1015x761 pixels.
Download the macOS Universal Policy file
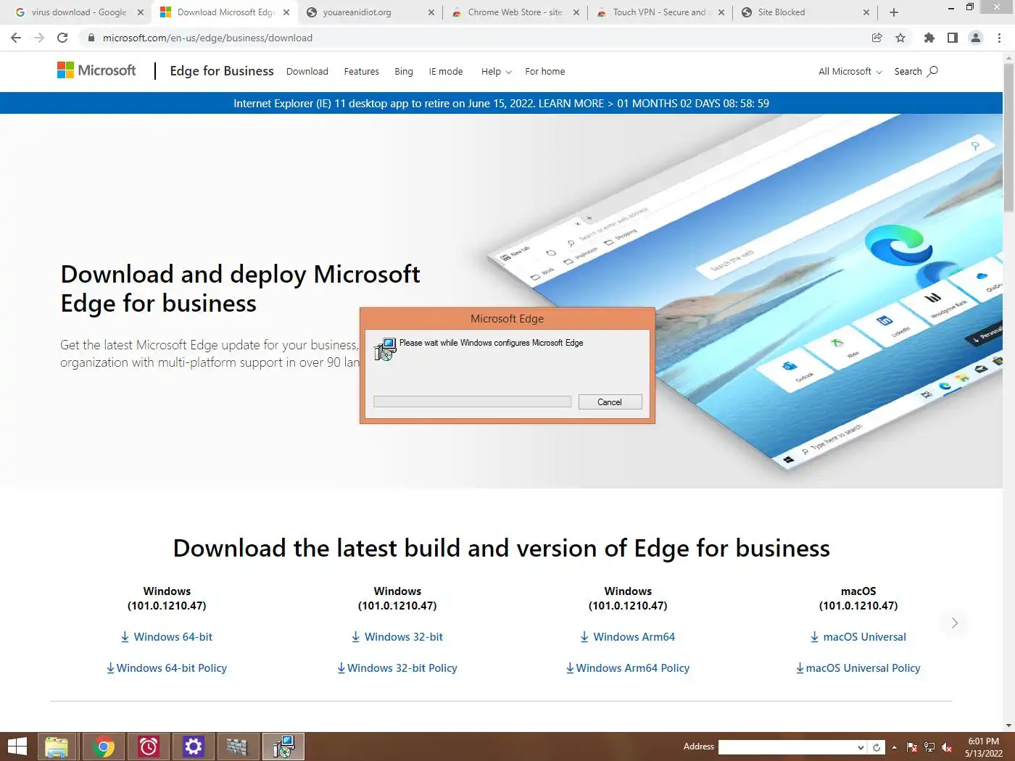click(858, 668)
